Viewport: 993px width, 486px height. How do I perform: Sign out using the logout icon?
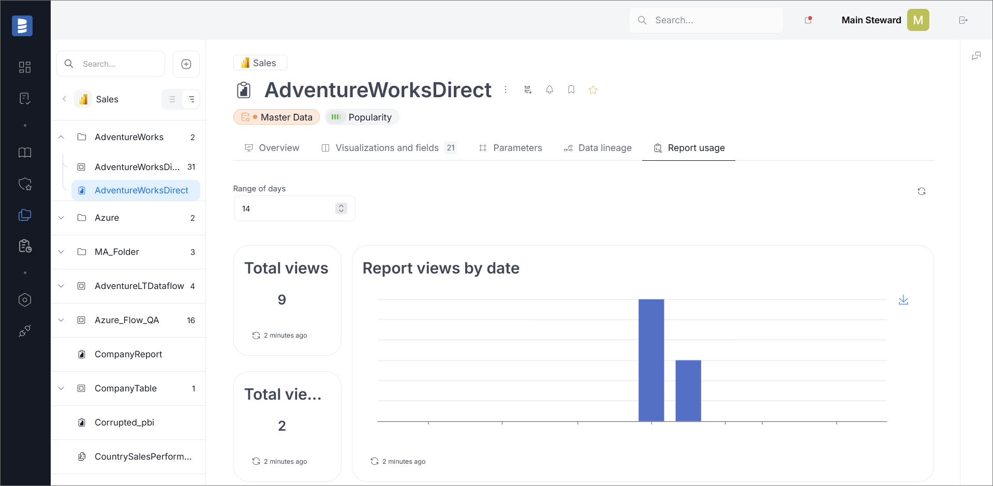point(963,20)
